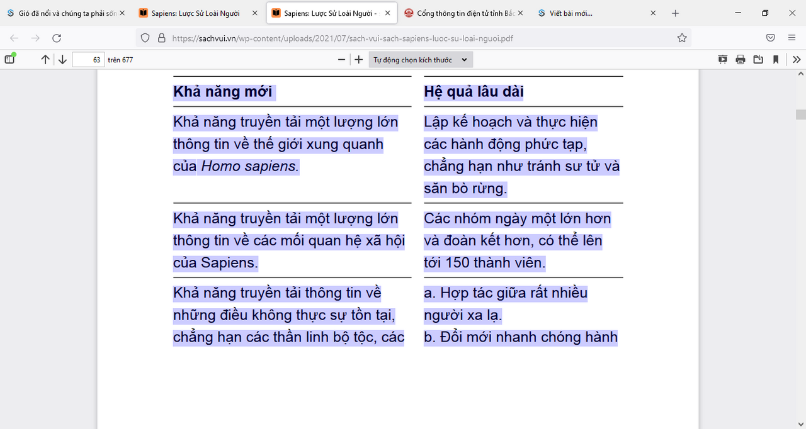Image resolution: width=806 pixels, height=429 pixels.
Task: Zoom out of the PDF document
Action: pyautogui.click(x=342, y=60)
